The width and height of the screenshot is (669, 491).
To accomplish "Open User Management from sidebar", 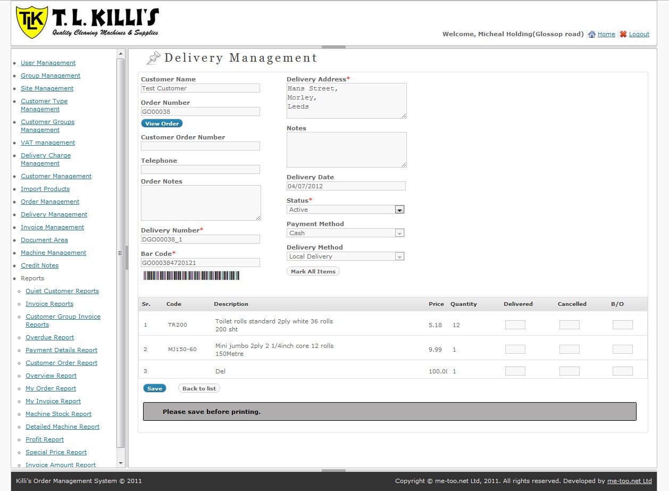I will point(48,63).
